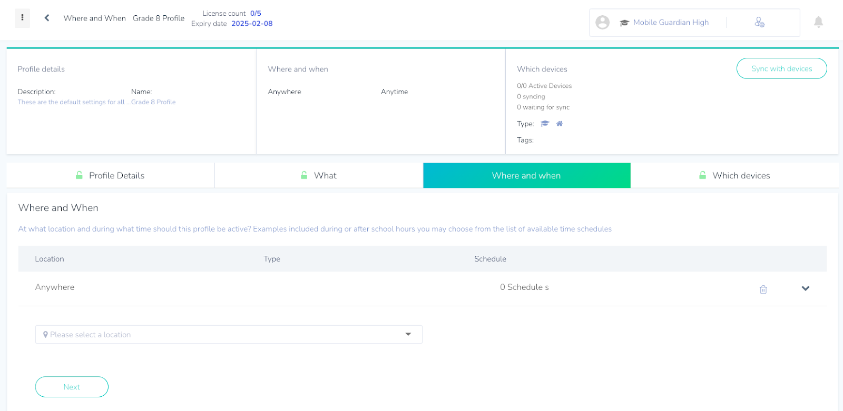The height and width of the screenshot is (411, 843).
Task: Go back using the left chevron
Action: [47, 18]
